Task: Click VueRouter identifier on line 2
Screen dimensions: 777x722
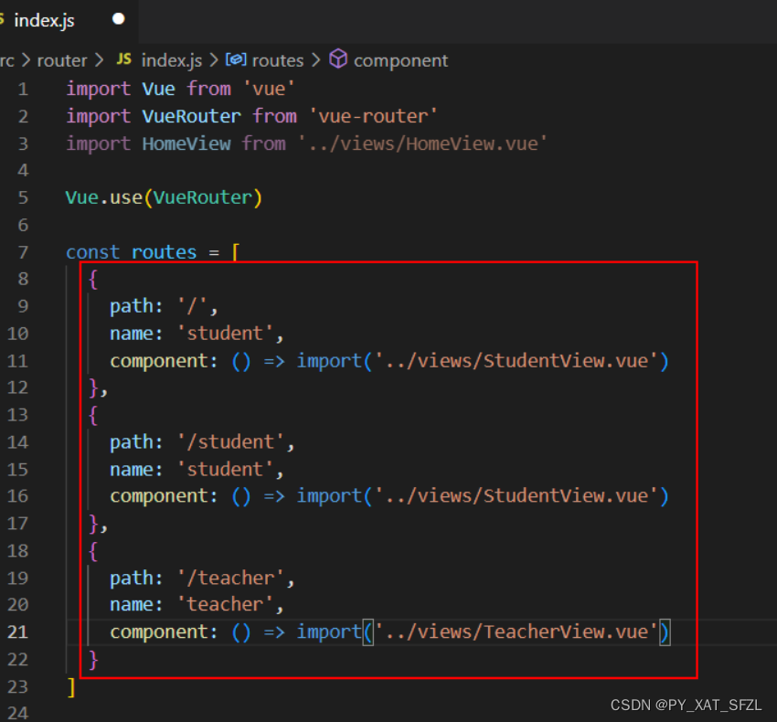Action: 192,116
